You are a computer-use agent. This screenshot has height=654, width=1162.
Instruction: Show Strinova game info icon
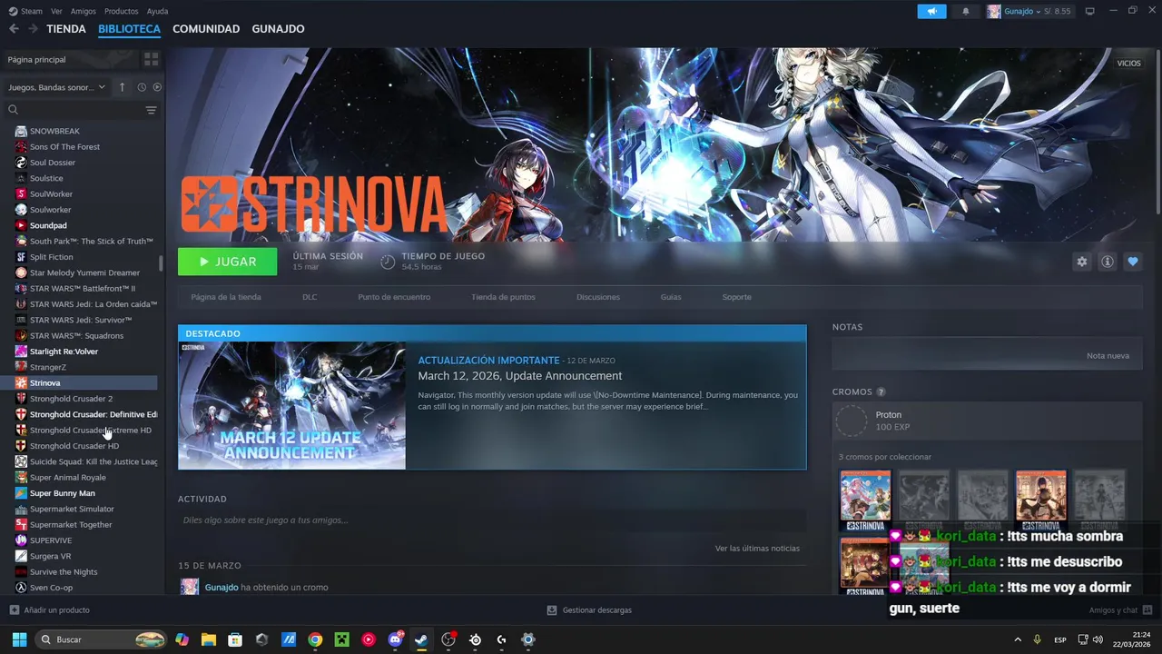tap(1107, 262)
